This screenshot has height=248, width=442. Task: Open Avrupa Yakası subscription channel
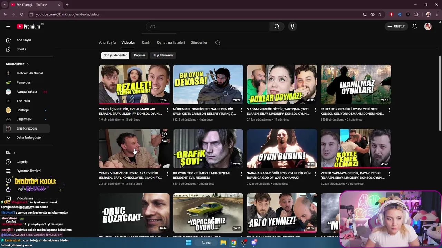point(26,92)
